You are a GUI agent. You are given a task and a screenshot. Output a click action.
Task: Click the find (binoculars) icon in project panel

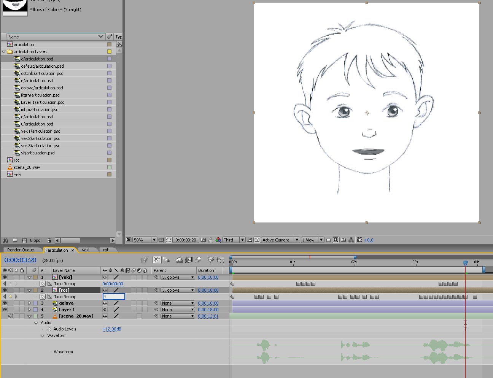(x=5, y=240)
